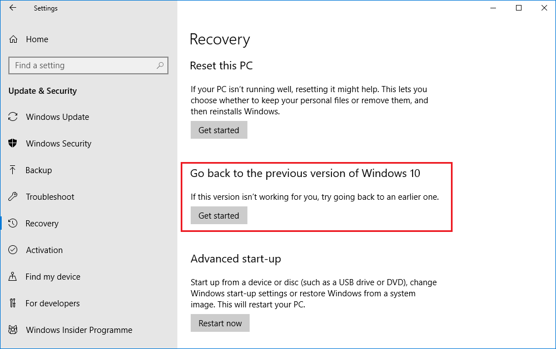Click the Windows Update sync arrows icon
Viewport: 556px width, 349px height.
click(13, 117)
